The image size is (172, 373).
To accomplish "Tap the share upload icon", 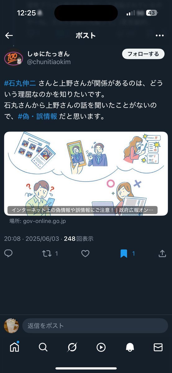I will tap(162, 254).
